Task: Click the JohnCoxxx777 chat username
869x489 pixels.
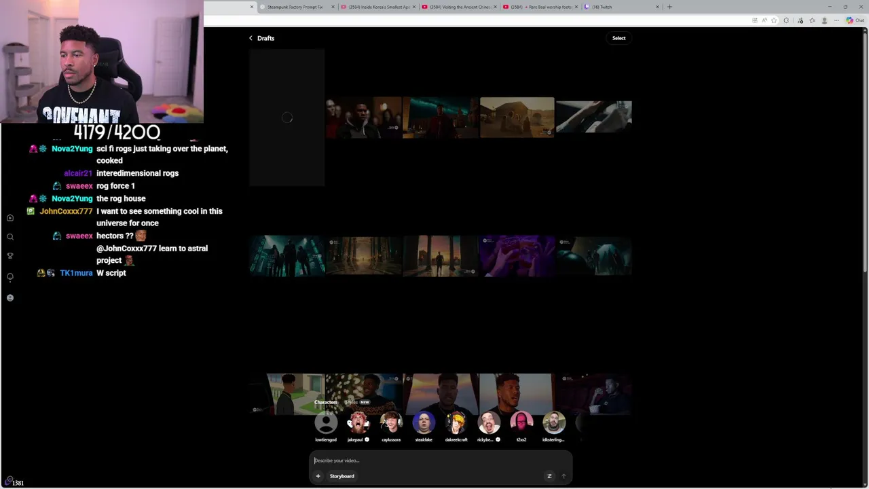Action: click(x=66, y=211)
